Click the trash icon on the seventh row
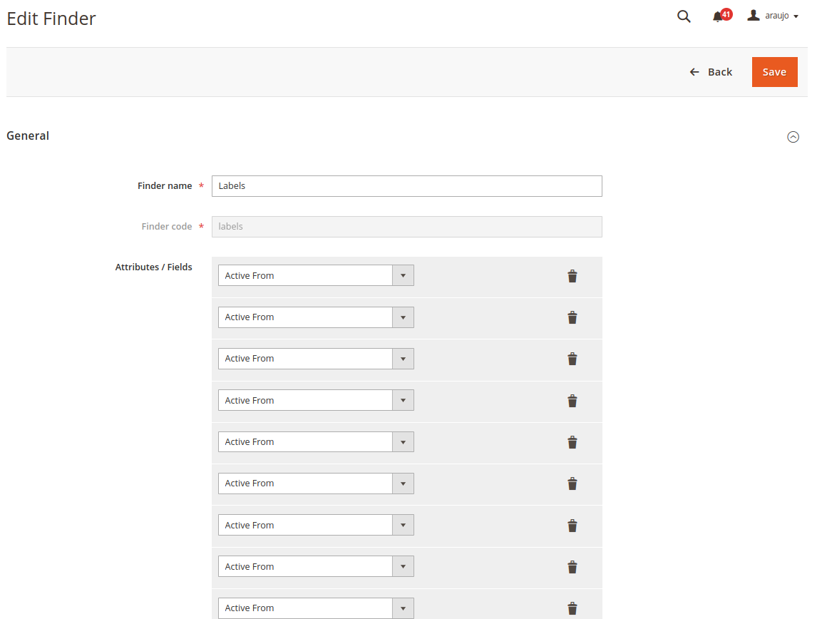This screenshot has height=619, width=817. [x=572, y=525]
